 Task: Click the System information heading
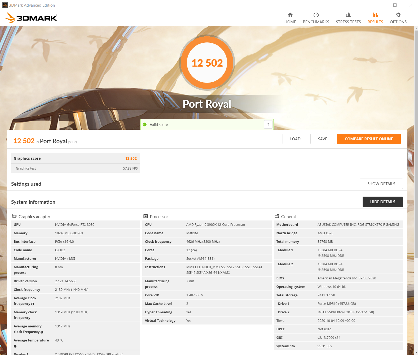point(33,202)
